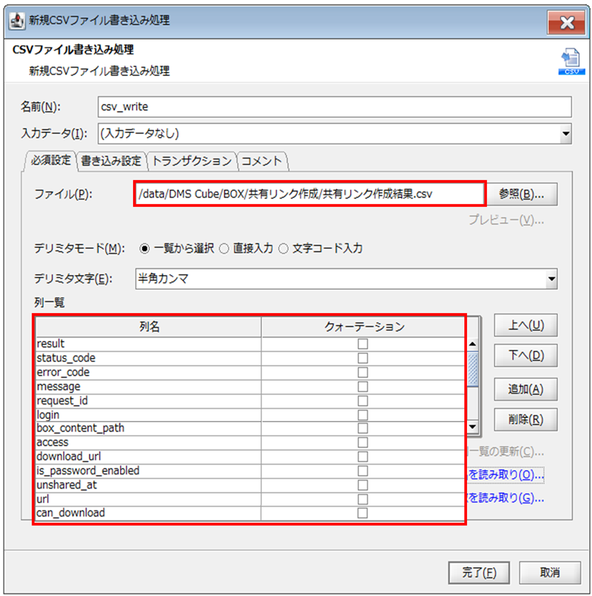Click the を読み取り(O)... link
592x596 pixels.
click(506, 475)
